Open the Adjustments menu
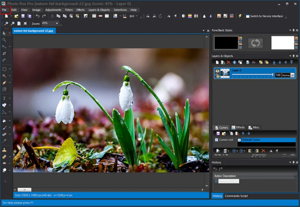The height and width of the screenshot is (207, 300). 53,10
